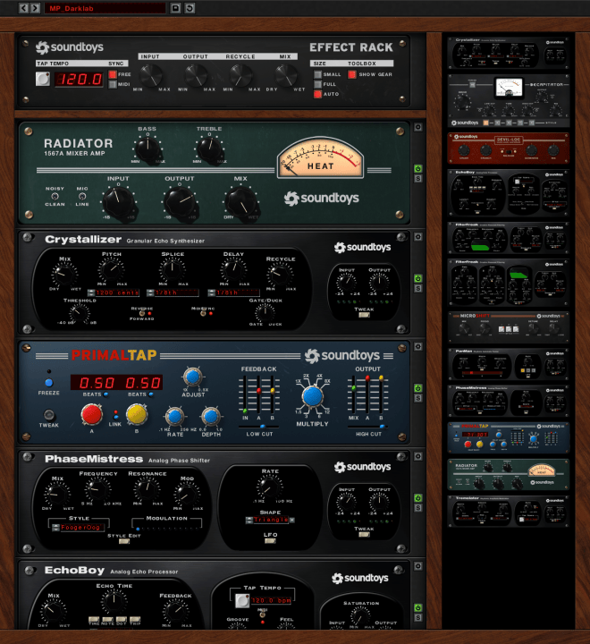Load the previous preset with the left arrow
The height and width of the screenshot is (644, 590).
23,8
